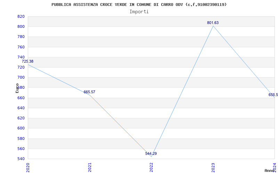Click the Anno x-axis title
This screenshot has height=174, width=278.
[x=270, y=171]
